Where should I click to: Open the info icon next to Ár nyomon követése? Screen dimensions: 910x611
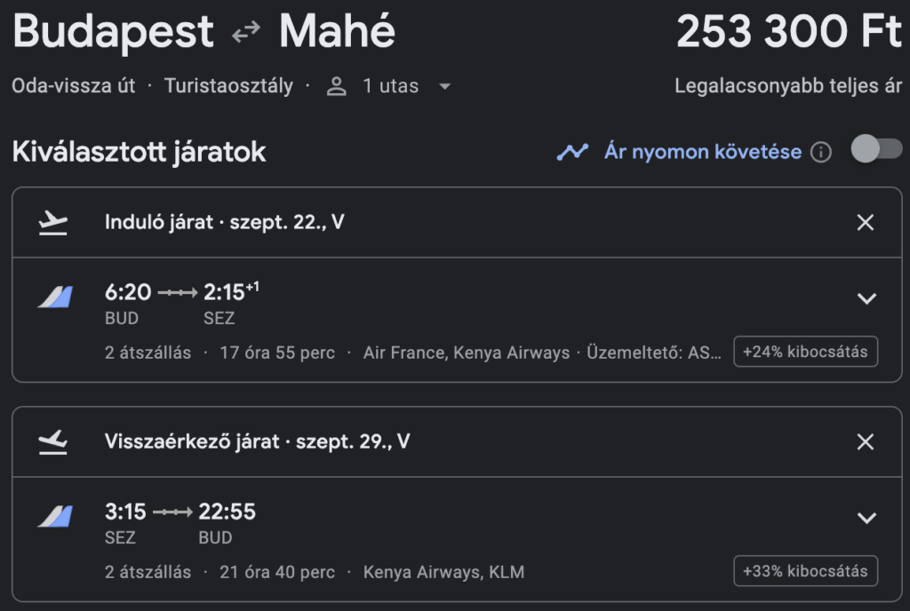click(820, 153)
